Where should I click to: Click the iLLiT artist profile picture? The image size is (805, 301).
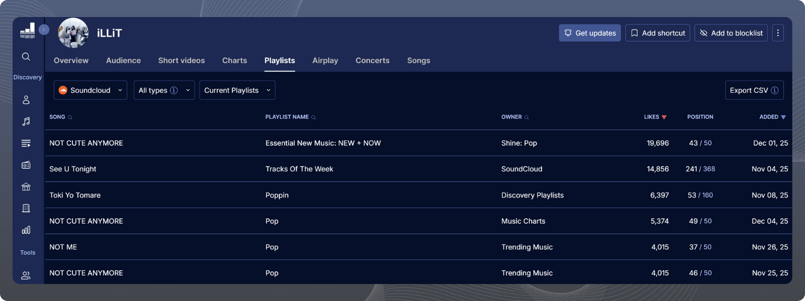pyautogui.click(x=73, y=33)
